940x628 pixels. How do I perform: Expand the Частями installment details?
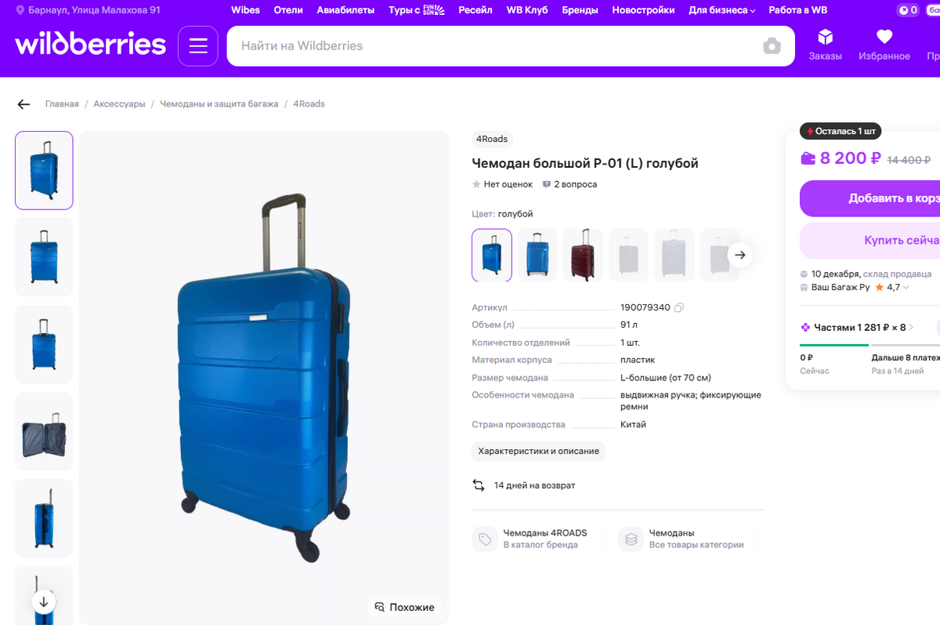(x=911, y=327)
